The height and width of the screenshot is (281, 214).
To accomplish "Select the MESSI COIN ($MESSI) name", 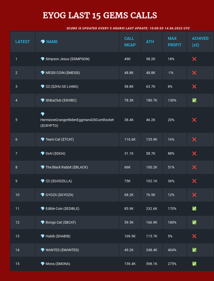I will pos(63,72).
